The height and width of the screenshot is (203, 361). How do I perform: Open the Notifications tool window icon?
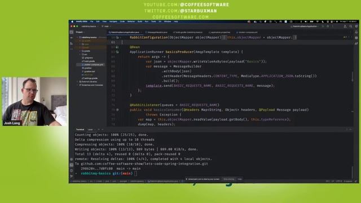356,32
